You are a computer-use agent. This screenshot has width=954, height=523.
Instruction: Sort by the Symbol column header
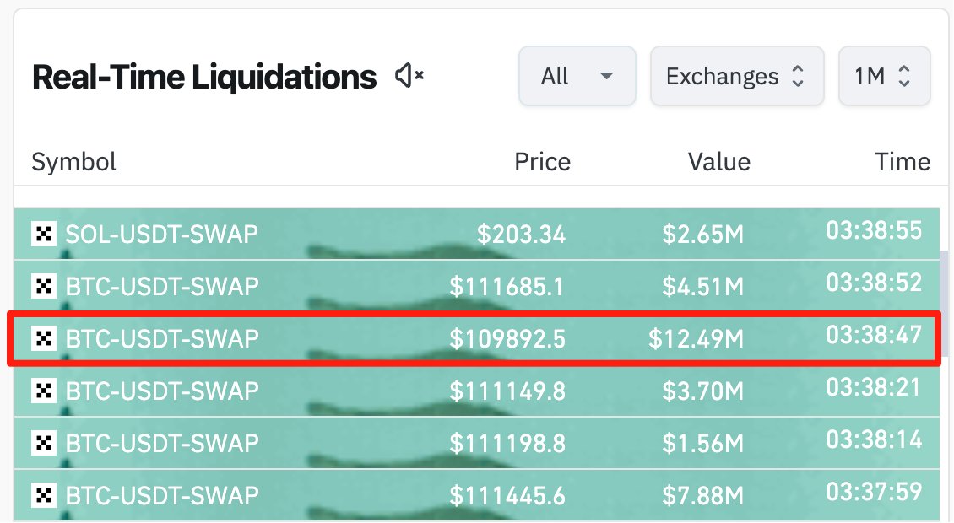pyautogui.click(x=73, y=162)
